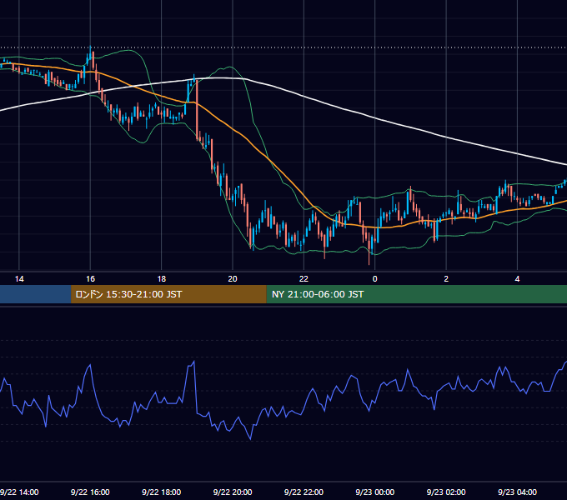Click the 9/22 18:00 date label
This screenshot has height=500, width=567.
click(161, 492)
